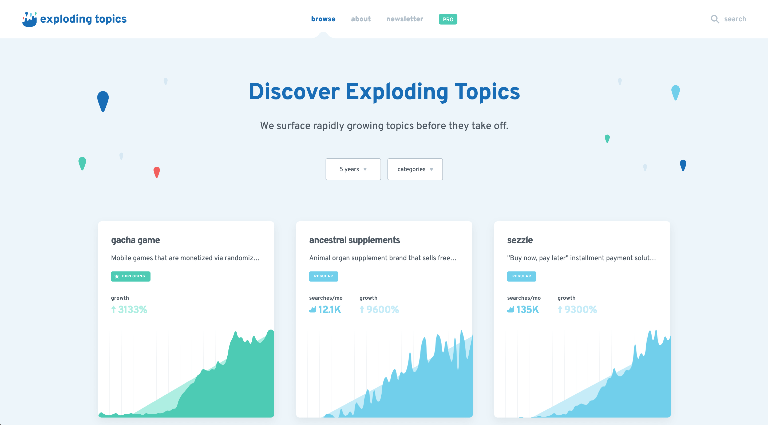This screenshot has width=768, height=425.
Task: Click the growth label on gacha game card
Action: 120,298
